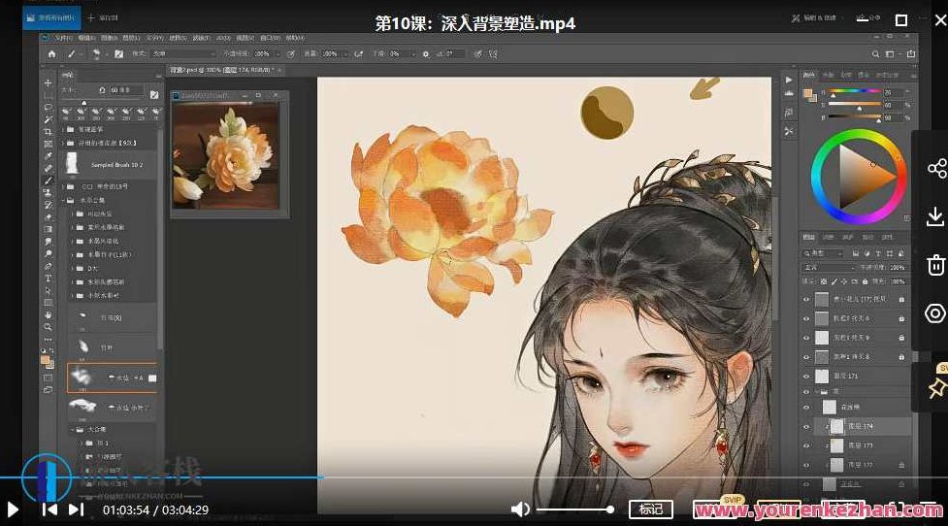Enable airbrush build-up icon
The width and height of the screenshot is (948, 526).
tap(358, 53)
